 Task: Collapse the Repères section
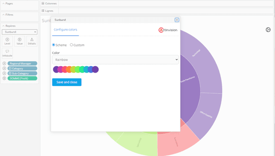coord(3,26)
